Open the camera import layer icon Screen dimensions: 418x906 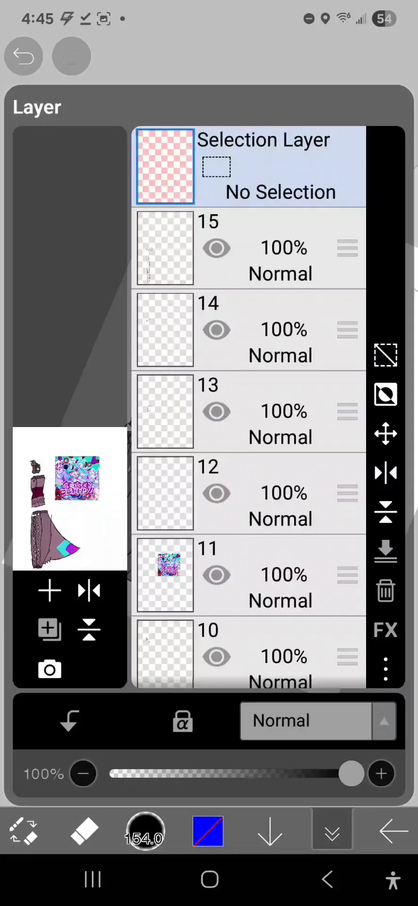(50, 669)
